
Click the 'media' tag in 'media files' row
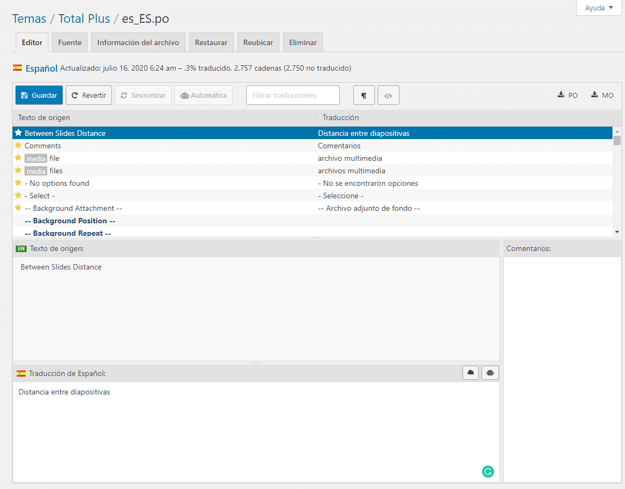tap(36, 171)
